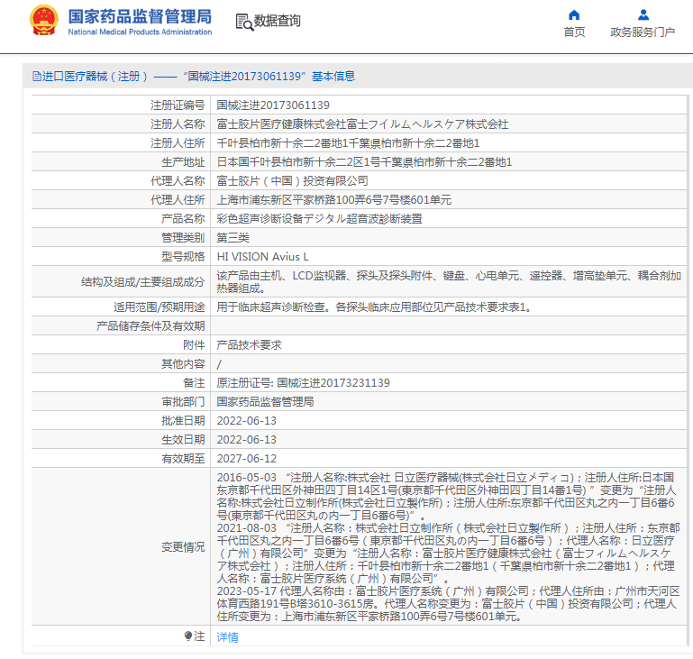
Task: Click the 备注 label
Action: (194, 383)
